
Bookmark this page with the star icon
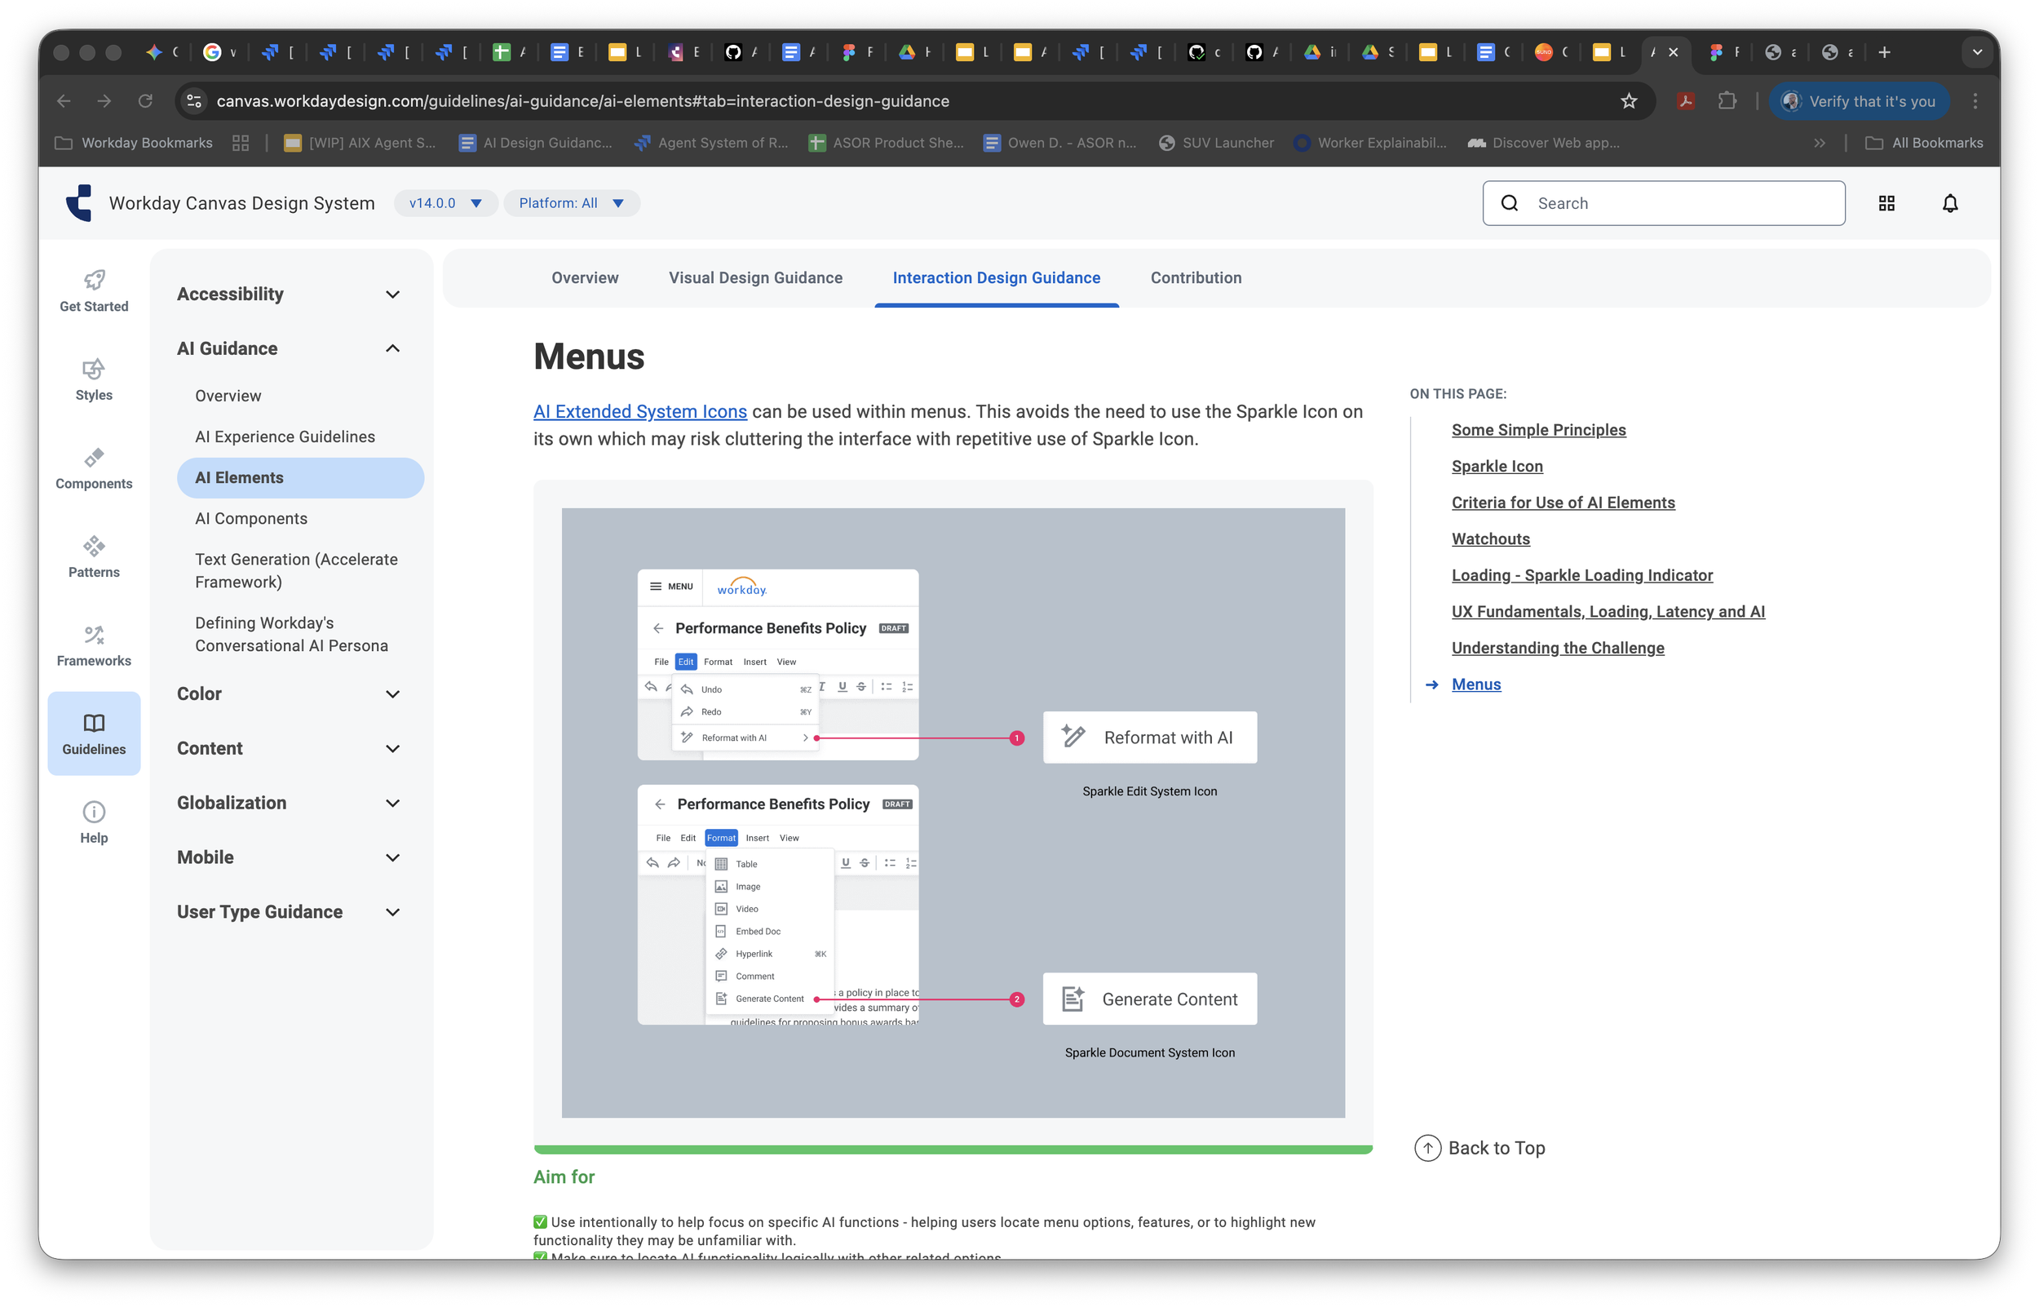coord(1629,101)
